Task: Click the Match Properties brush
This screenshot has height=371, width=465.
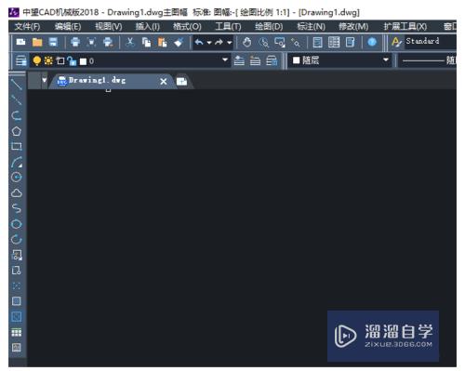Action: (x=179, y=42)
